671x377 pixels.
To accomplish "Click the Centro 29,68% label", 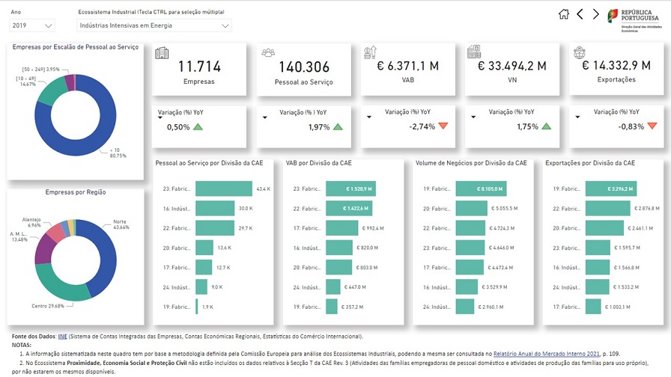I will click(47, 306).
